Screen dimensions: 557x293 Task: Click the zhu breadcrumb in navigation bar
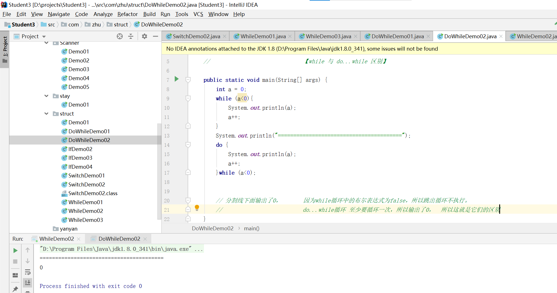[x=96, y=24]
